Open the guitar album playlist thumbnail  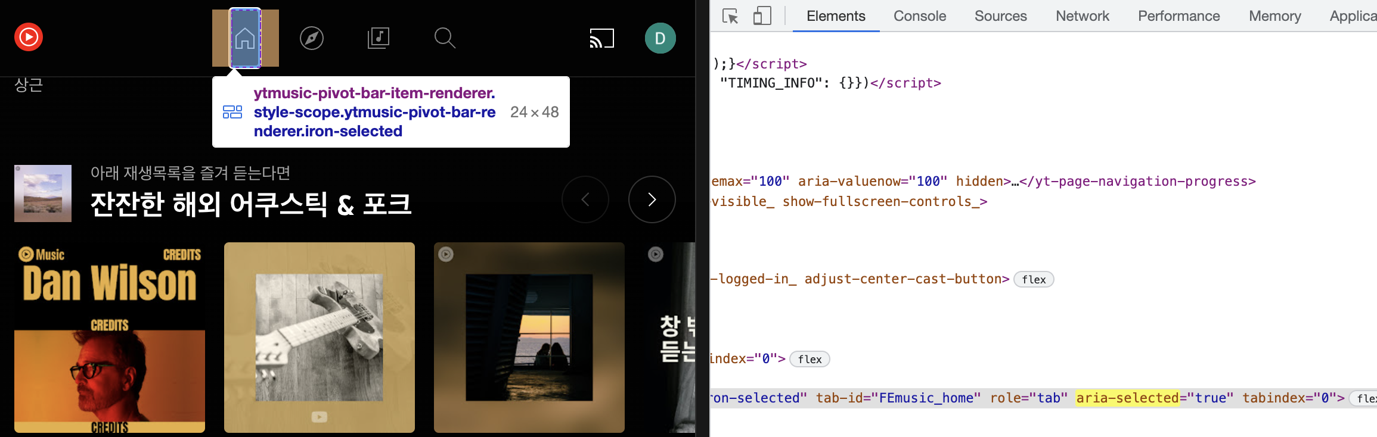tap(320, 338)
